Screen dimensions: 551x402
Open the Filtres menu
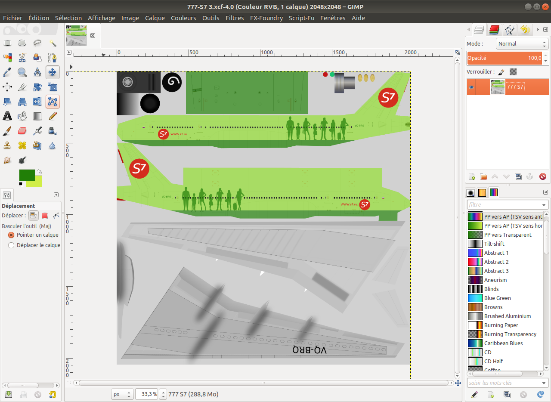(235, 18)
